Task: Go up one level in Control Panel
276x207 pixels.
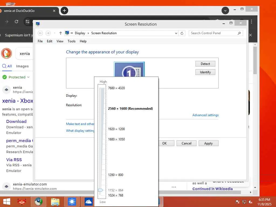Action: tap(61, 33)
